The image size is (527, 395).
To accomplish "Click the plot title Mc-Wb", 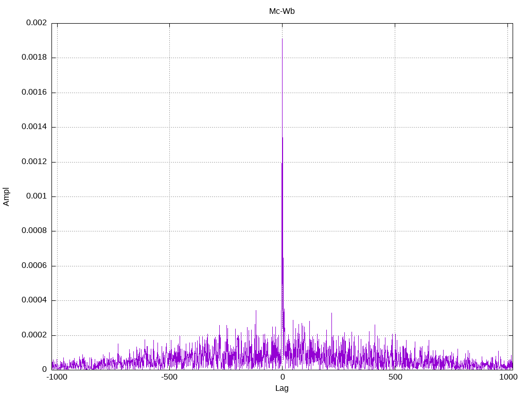I will [282, 11].
